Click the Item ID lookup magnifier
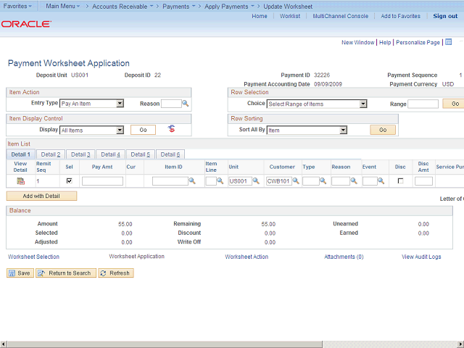The image size is (464, 348). [x=193, y=181]
